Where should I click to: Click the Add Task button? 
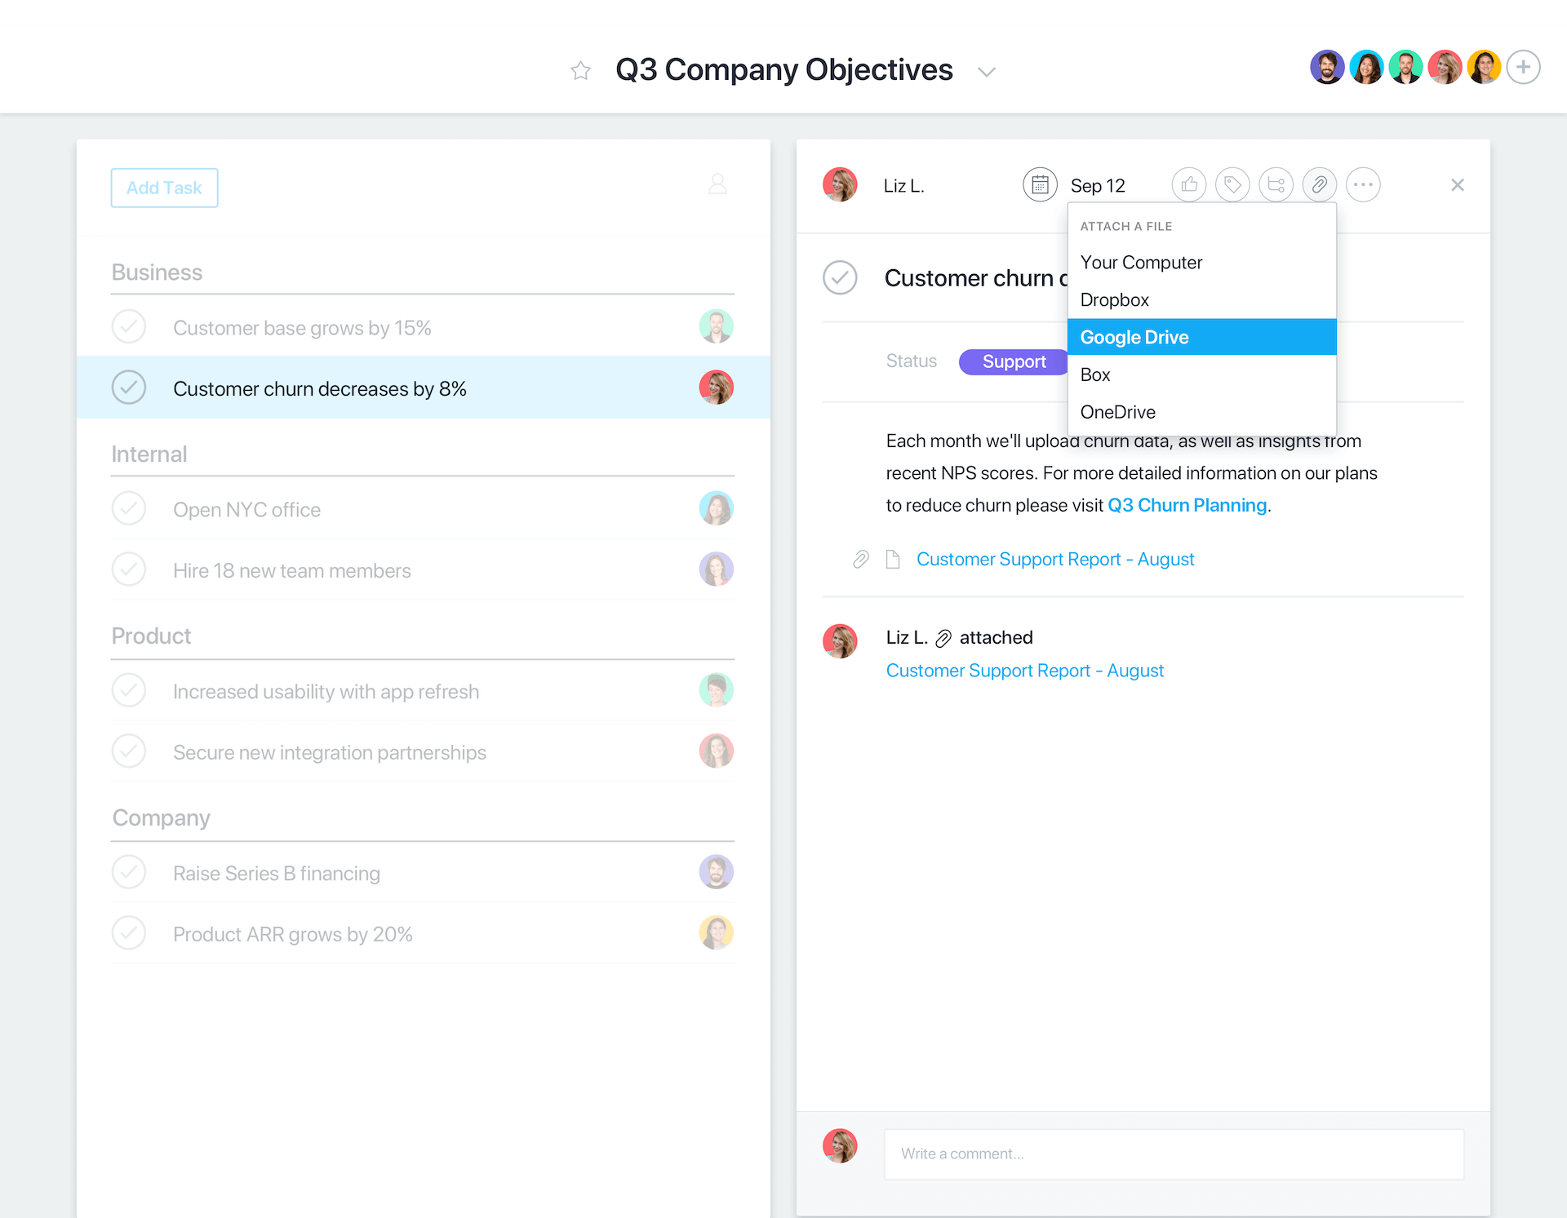point(164,188)
